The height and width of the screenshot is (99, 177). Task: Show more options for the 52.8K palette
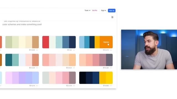coord(111,68)
